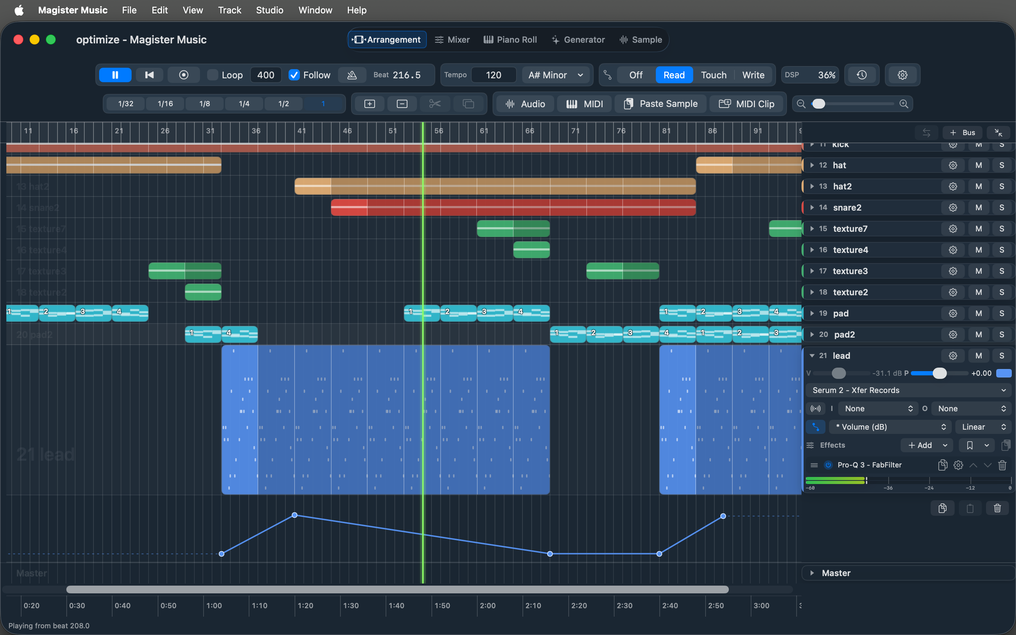
Task: Mute the lead track
Action: pos(979,356)
